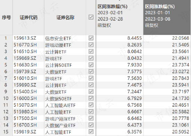Select security code 159819.SZ

pos(25,132)
